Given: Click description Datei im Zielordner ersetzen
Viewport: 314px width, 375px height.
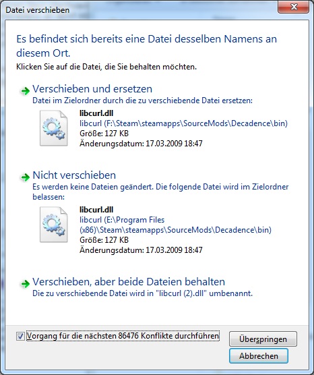Looking at the screenshot, I should coord(142,100).
